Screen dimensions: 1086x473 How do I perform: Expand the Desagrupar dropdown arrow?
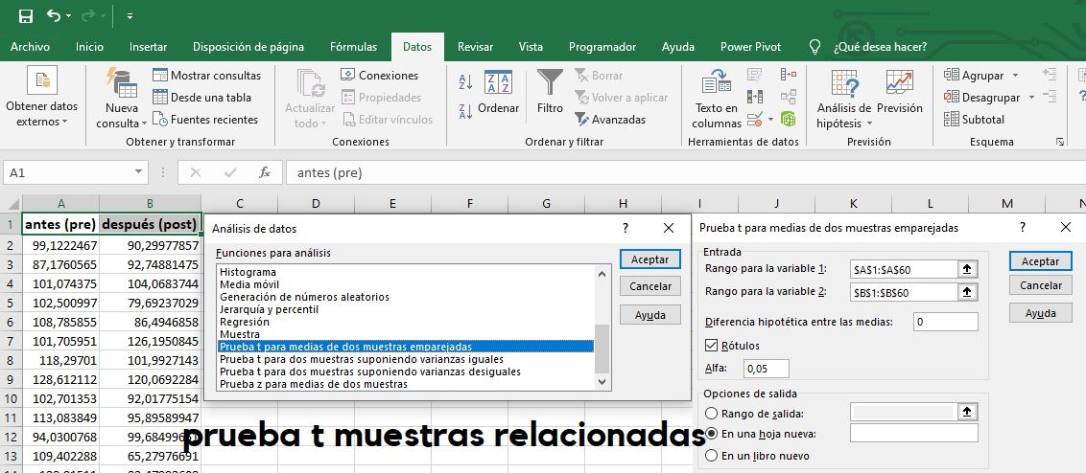[x=1031, y=98]
